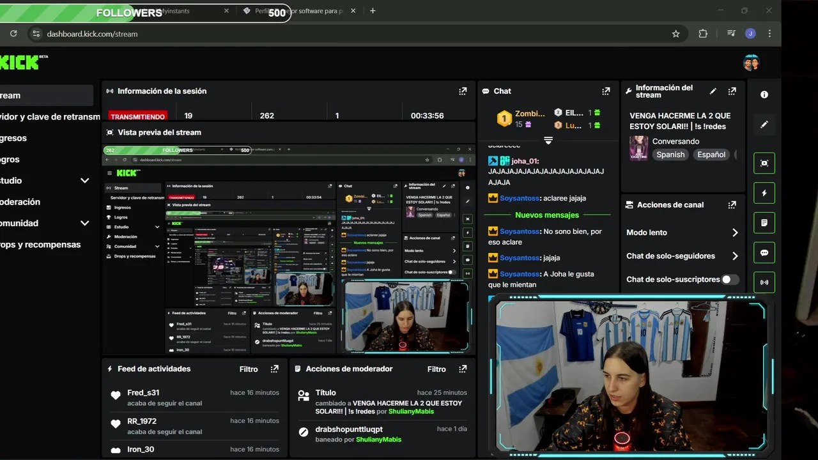Open ShulianyMabis link in the ban entry
This screenshot has height=460, width=818.
coord(378,440)
